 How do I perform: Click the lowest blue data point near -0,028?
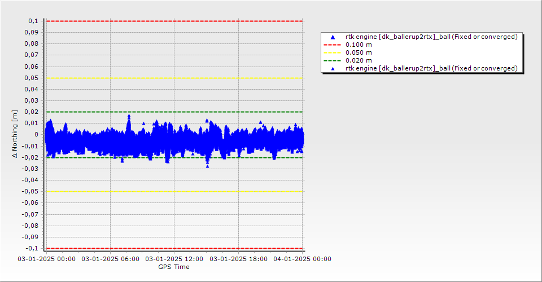coord(207,166)
